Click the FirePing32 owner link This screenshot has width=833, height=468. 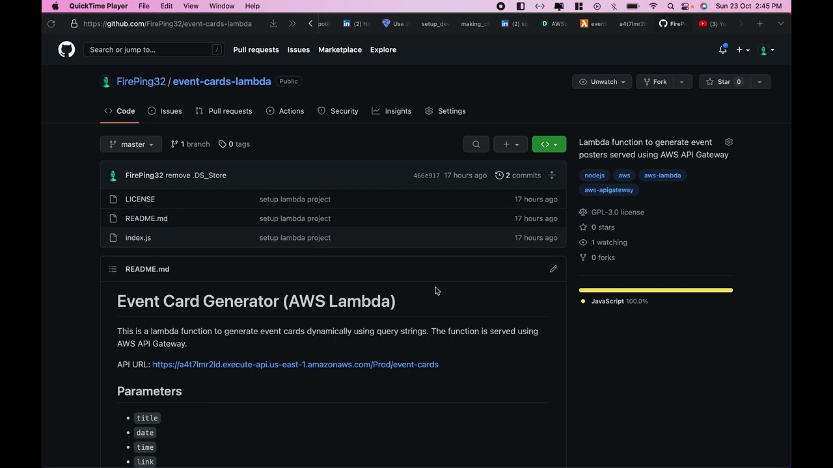point(141,81)
